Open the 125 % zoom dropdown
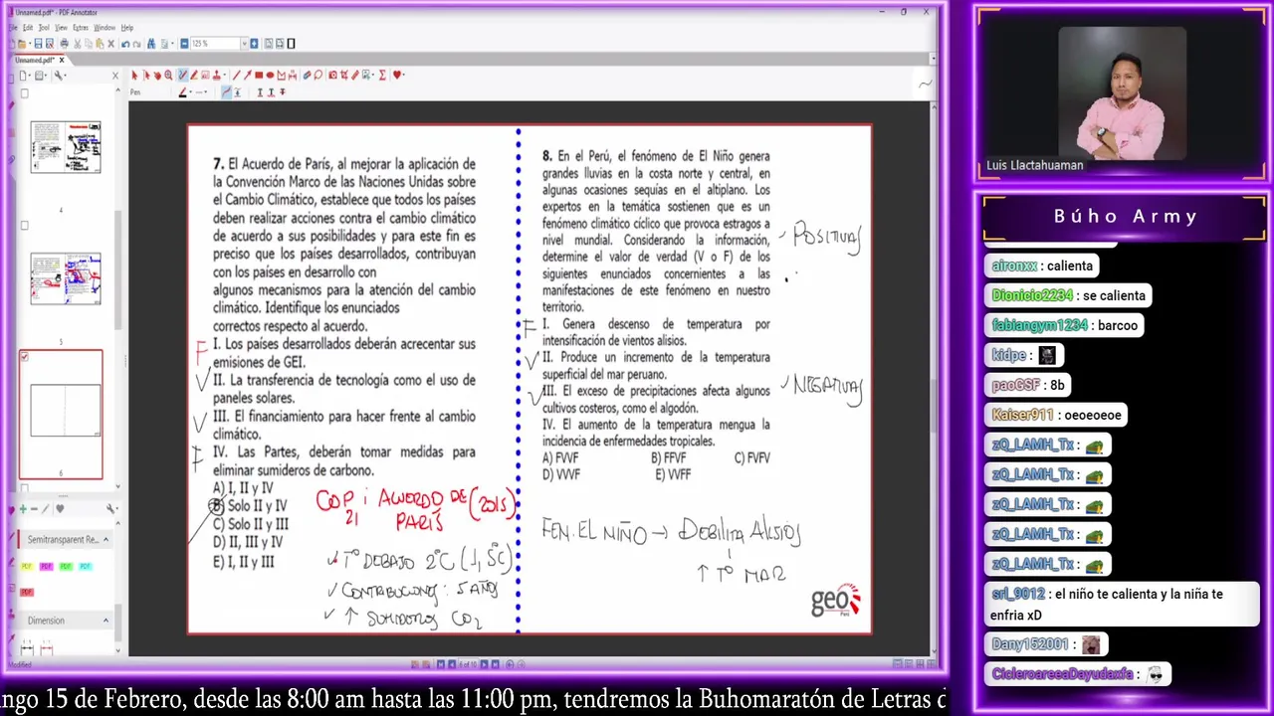 point(244,44)
